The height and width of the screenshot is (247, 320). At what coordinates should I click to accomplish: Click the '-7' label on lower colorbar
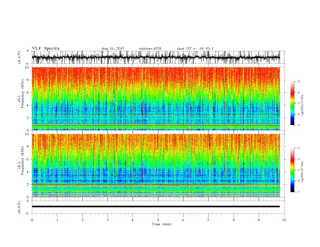coord(298,192)
